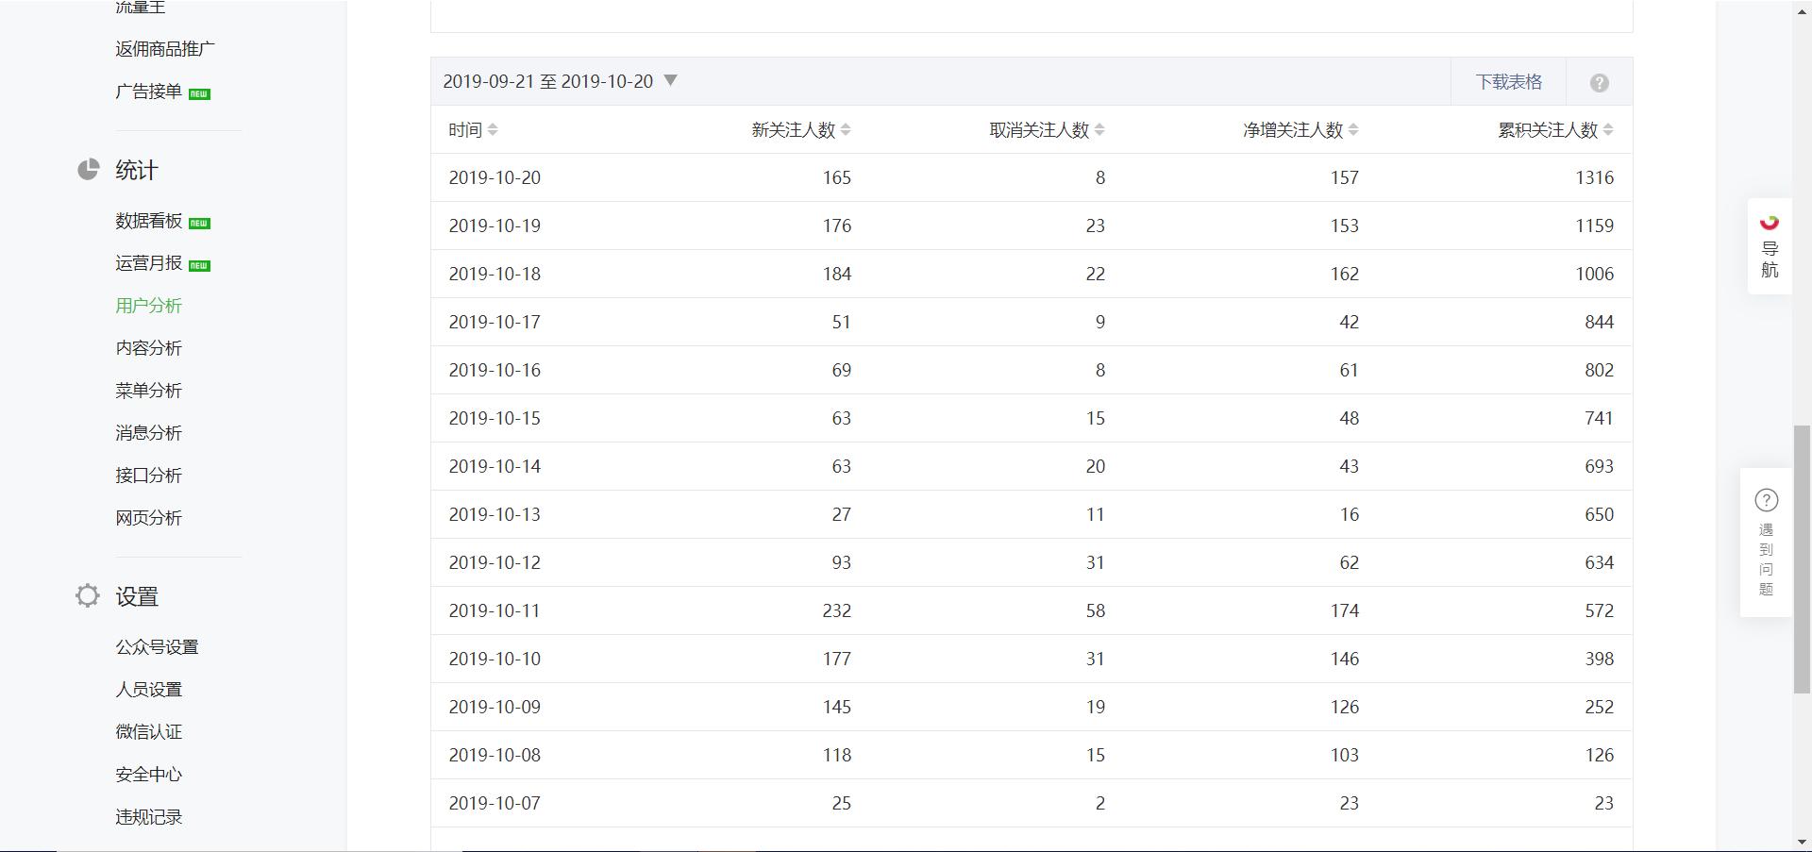
Task: Click the help question mark beside 下载表格
Action: [x=1599, y=81]
